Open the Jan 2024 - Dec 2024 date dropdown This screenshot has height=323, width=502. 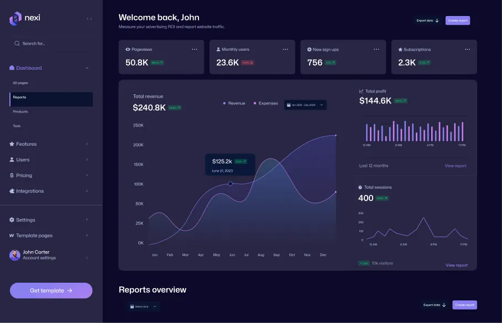[305, 105]
